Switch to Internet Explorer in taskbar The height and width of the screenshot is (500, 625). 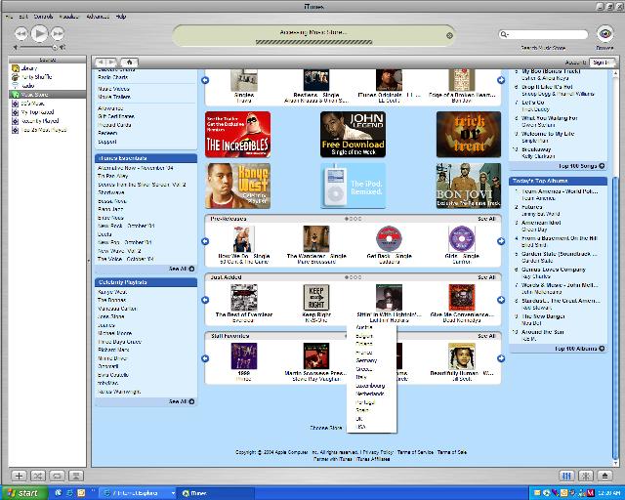tap(137, 493)
